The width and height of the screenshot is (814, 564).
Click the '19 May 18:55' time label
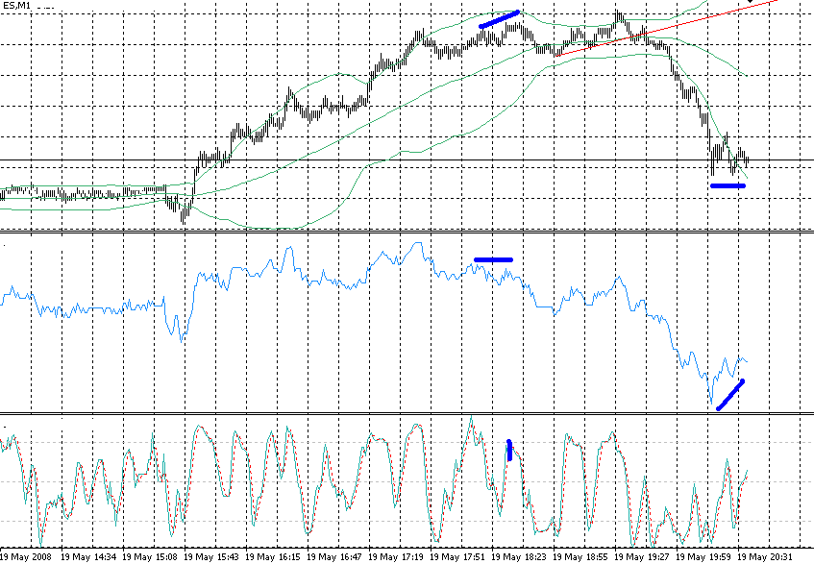(580, 556)
